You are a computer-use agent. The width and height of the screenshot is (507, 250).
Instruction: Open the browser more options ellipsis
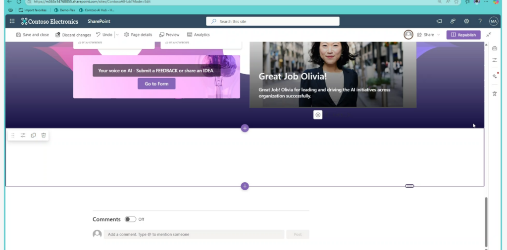tap(486, 1)
